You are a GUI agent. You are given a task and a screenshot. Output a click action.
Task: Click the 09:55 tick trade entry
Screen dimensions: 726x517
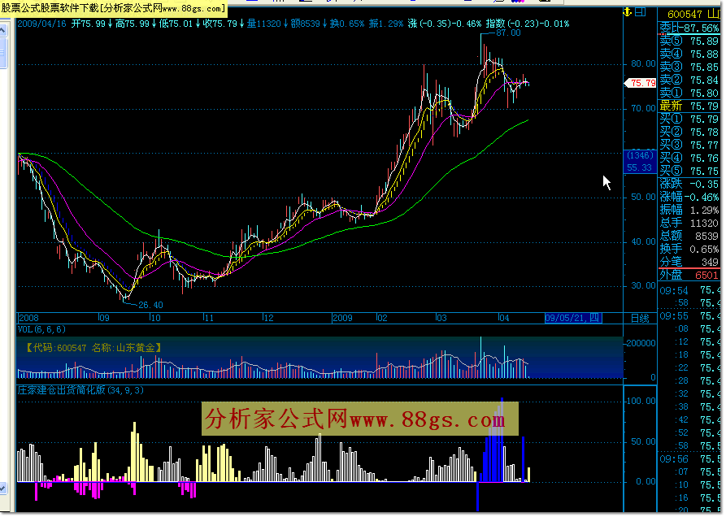click(690, 316)
